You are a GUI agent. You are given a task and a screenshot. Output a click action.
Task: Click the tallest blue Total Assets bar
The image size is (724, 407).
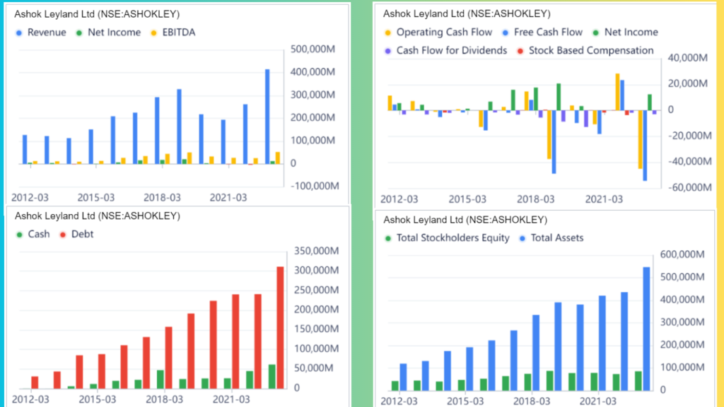pyautogui.click(x=646, y=329)
